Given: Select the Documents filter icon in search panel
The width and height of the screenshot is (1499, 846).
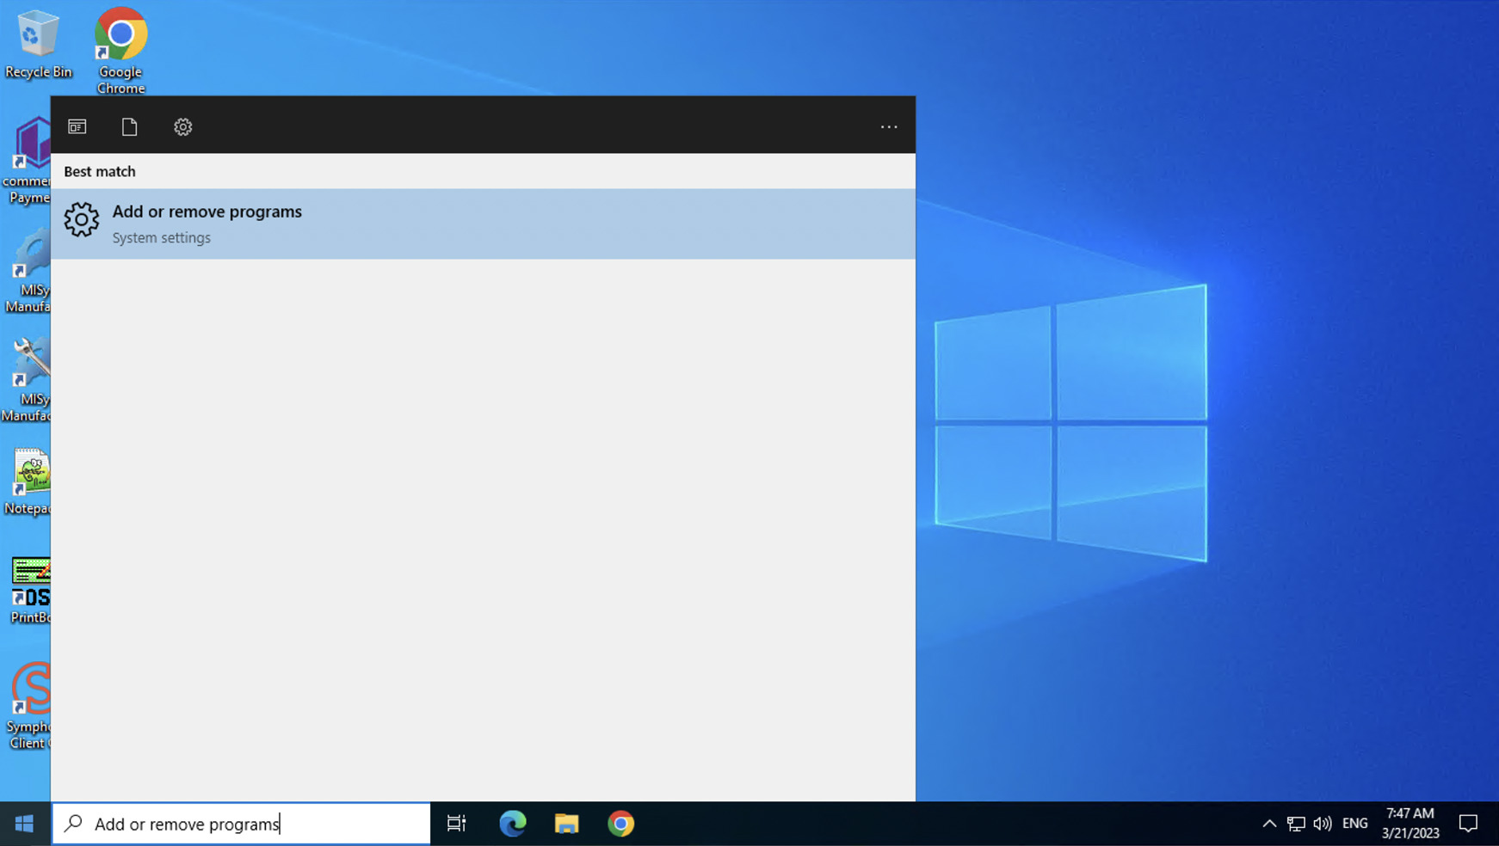Looking at the screenshot, I should (x=129, y=127).
